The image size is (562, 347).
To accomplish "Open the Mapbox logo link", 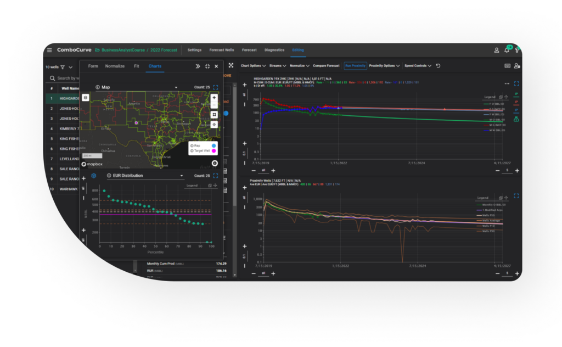I will [92, 164].
